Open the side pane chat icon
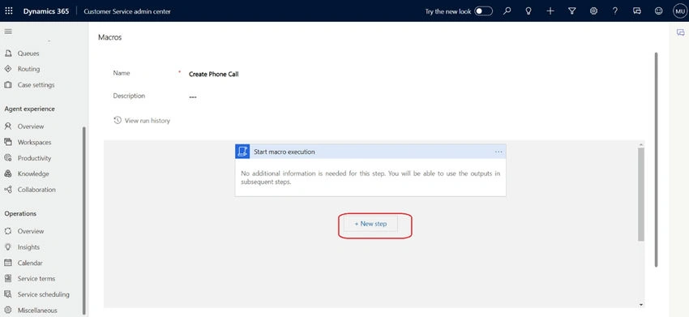This screenshot has height=317, width=689. 680,32
